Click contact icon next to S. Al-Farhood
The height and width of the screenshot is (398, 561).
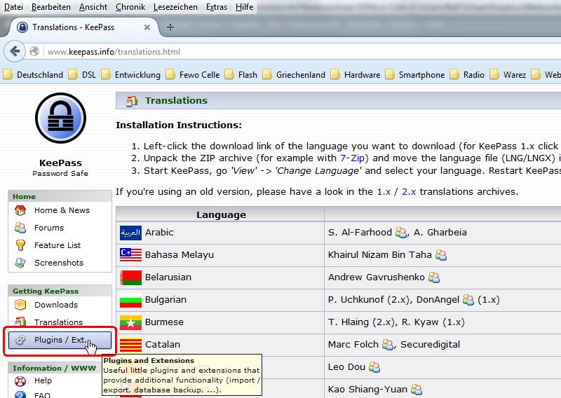click(401, 233)
